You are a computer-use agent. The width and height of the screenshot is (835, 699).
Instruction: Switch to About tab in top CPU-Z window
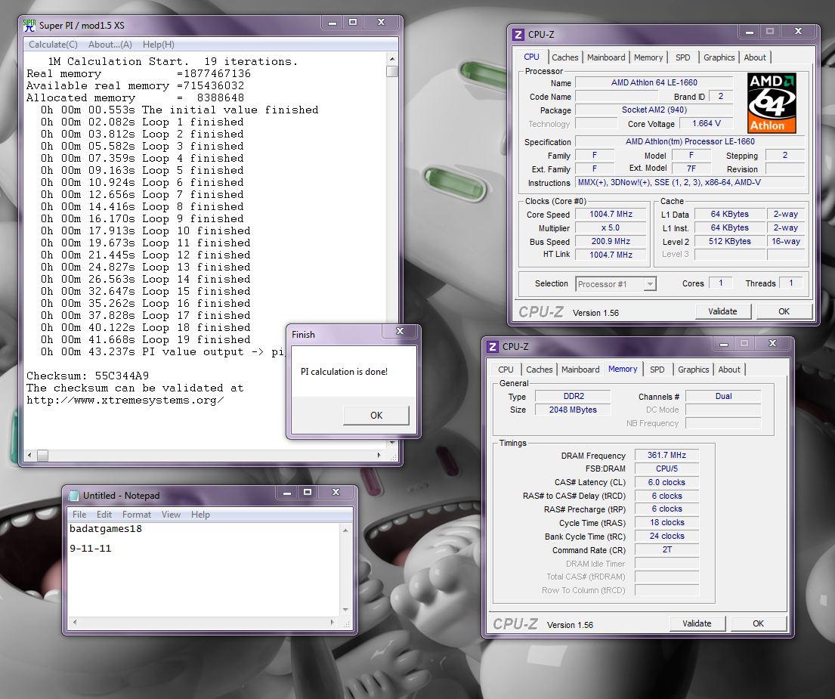tap(755, 57)
